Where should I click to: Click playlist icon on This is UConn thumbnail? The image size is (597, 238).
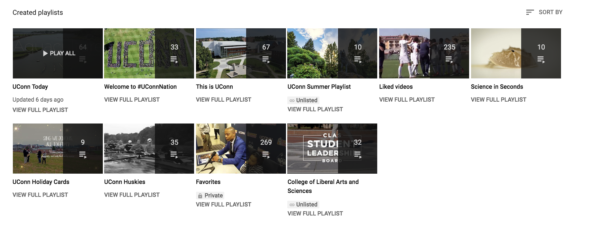(266, 60)
